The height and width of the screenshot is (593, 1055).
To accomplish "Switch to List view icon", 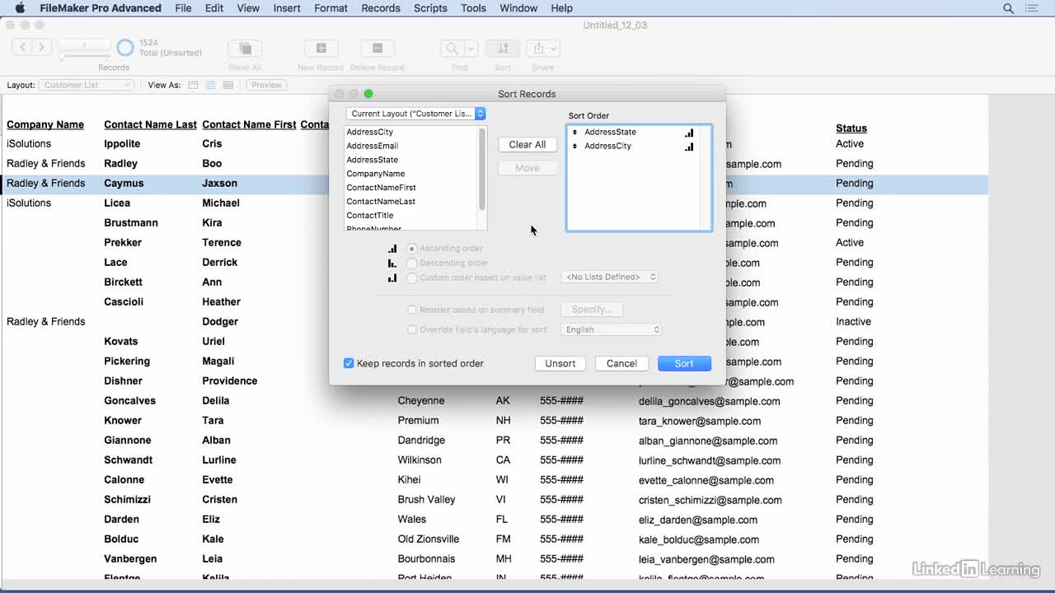I will pyautogui.click(x=210, y=85).
